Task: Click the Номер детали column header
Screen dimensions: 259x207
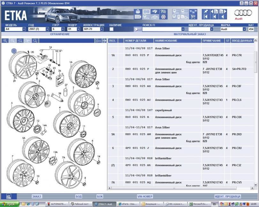Action: [x=139, y=41]
